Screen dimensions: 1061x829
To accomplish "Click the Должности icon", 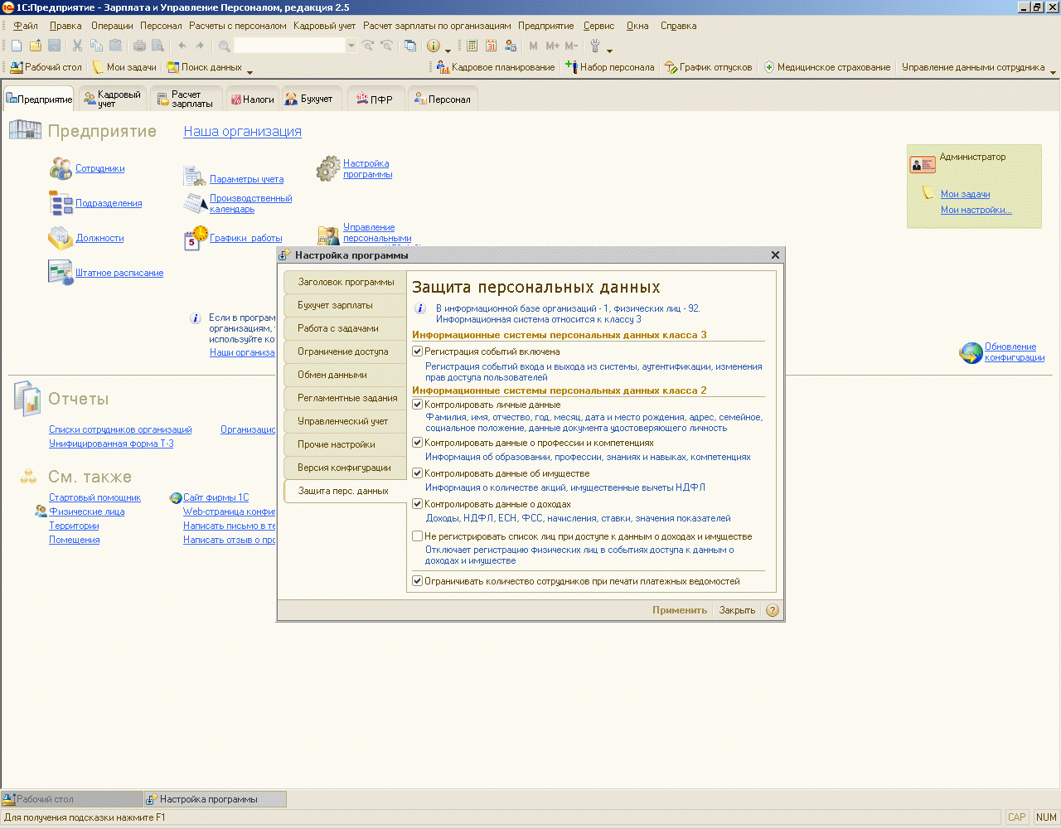I will point(61,238).
